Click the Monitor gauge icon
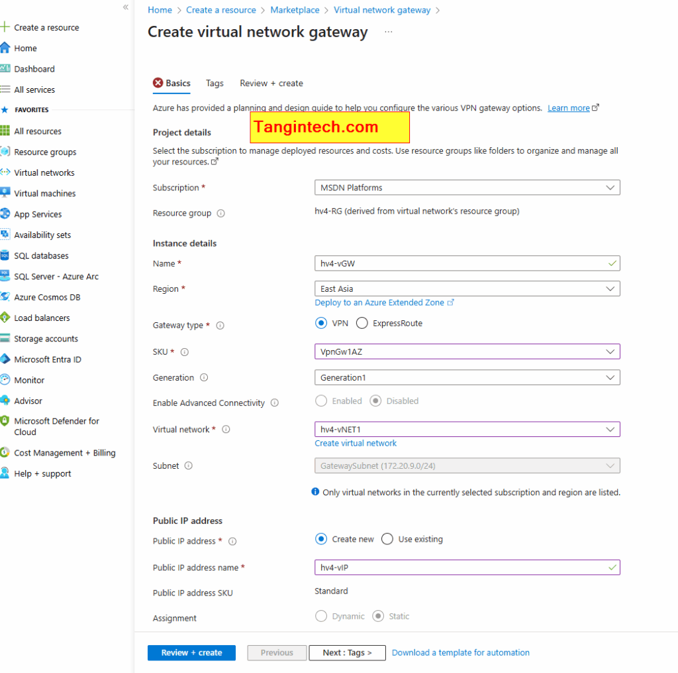 pyautogui.click(x=5, y=380)
